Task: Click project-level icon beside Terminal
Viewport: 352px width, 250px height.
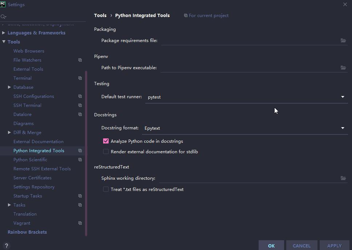Action: [x=80, y=78]
